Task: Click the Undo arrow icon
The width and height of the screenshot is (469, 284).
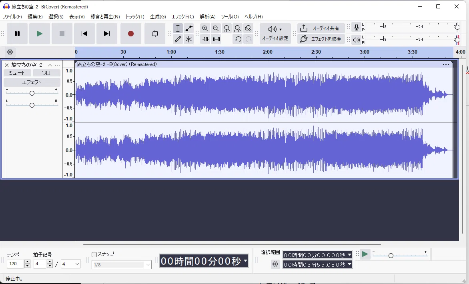Action: 238,39
